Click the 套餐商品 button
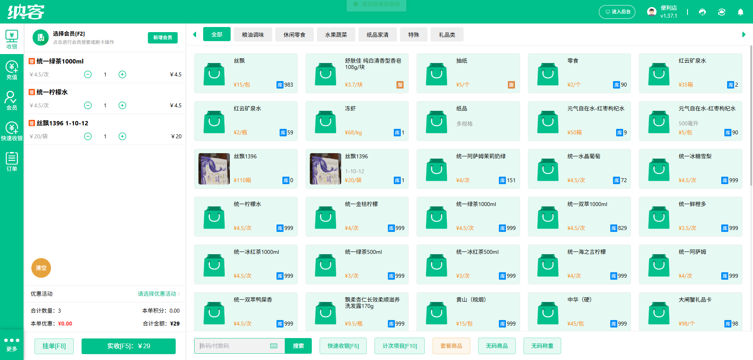The image size is (753, 360). pyautogui.click(x=451, y=346)
